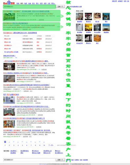Click the Baidu paw logo at top
130x165 pixels.
coord(9,3)
